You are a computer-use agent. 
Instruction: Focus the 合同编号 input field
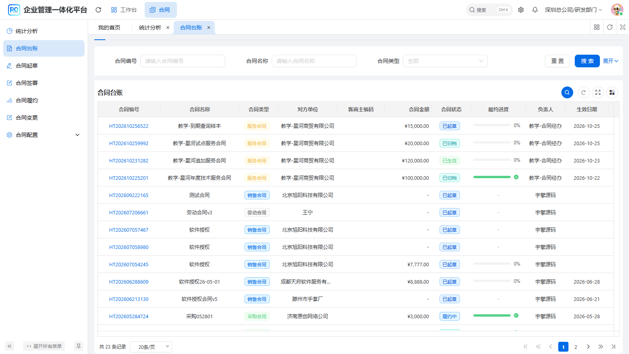(183, 61)
